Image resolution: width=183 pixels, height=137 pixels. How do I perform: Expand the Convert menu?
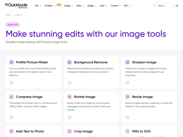[115, 6]
